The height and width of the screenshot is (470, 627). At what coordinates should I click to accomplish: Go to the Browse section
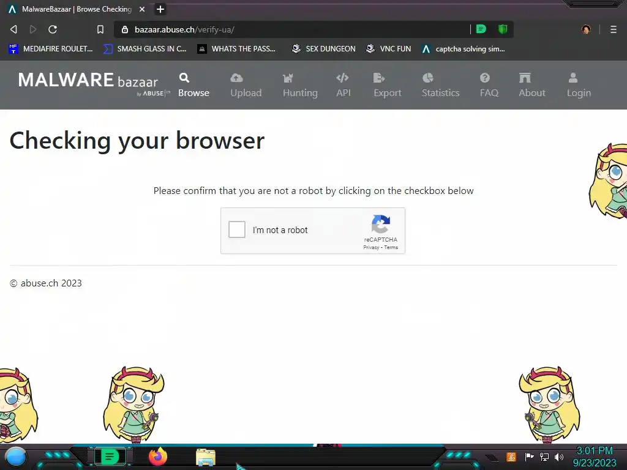coord(193,85)
